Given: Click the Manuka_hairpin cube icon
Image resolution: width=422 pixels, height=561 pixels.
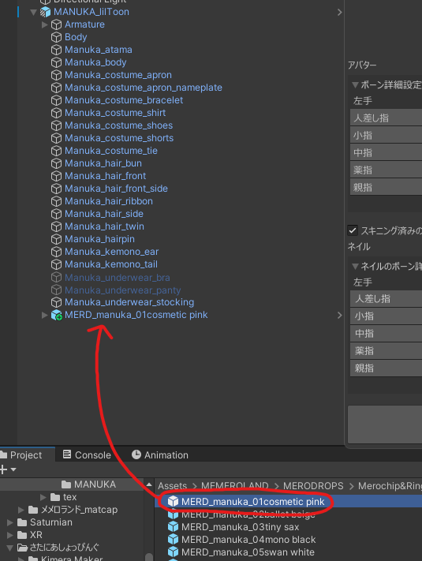Looking at the screenshot, I should click(56, 239).
